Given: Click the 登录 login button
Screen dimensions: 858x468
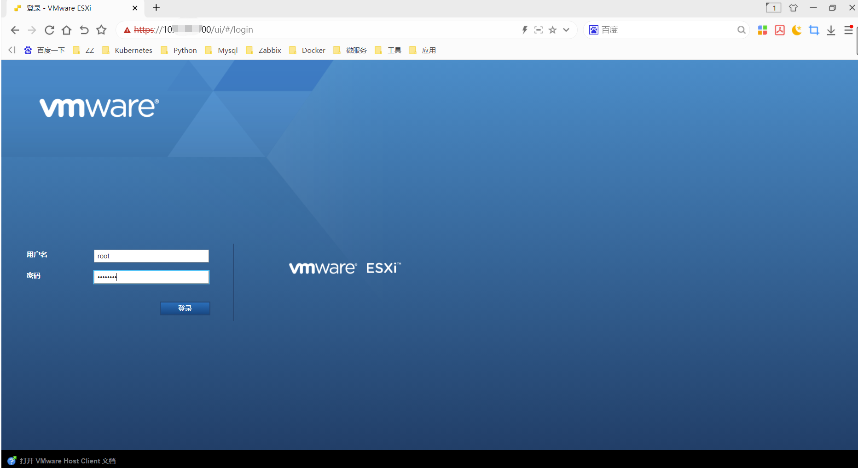Looking at the screenshot, I should pyautogui.click(x=185, y=308).
